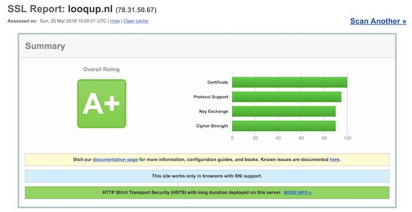
Task: Click the Cipher Strength score bar
Action: pyautogui.click(x=284, y=126)
